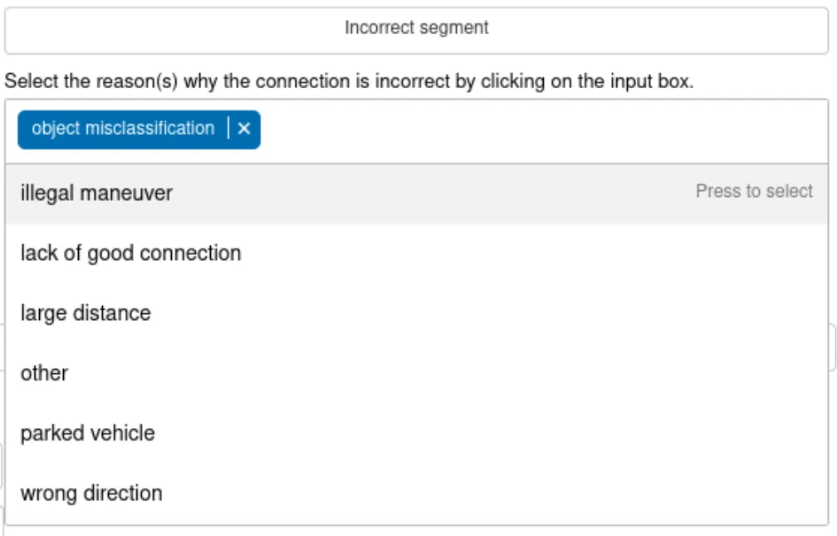Pick large distance from the list

(x=86, y=313)
